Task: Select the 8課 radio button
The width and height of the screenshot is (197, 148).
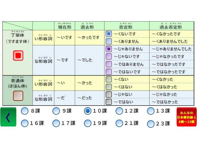Action: click(x=25, y=111)
